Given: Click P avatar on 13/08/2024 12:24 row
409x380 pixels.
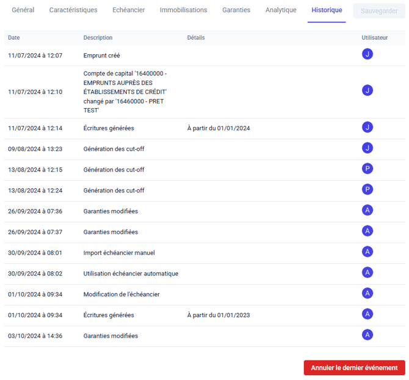Looking at the screenshot, I should pyautogui.click(x=367, y=189).
